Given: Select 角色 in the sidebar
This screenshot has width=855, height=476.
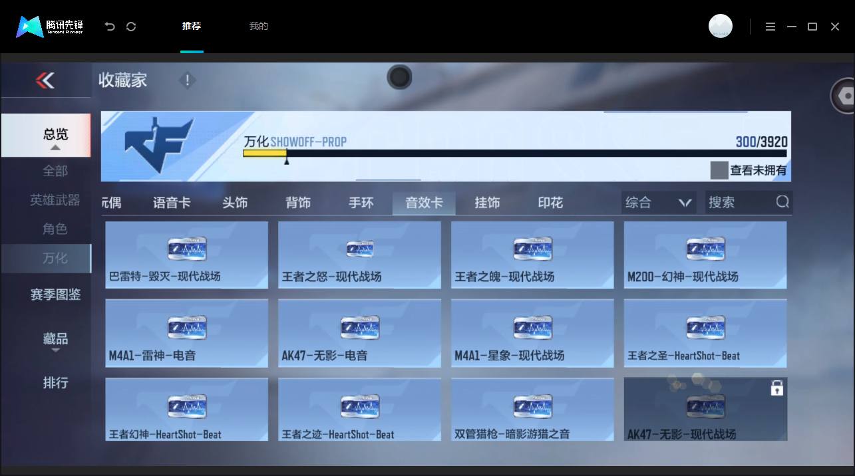Looking at the screenshot, I should click(x=55, y=229).
